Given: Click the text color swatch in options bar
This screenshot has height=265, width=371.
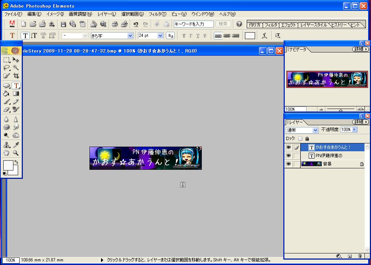Looking at the screenshot, I should (x=250, y=36).
